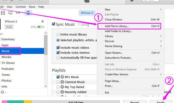
Task: Open the iPhone device icon in toolbar
Action: (28, 13)
